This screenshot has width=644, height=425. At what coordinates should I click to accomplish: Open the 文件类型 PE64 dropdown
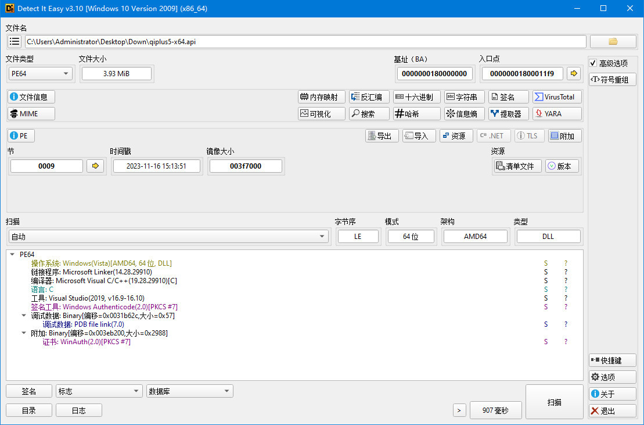pyautogui.click(x=39, y=74)
